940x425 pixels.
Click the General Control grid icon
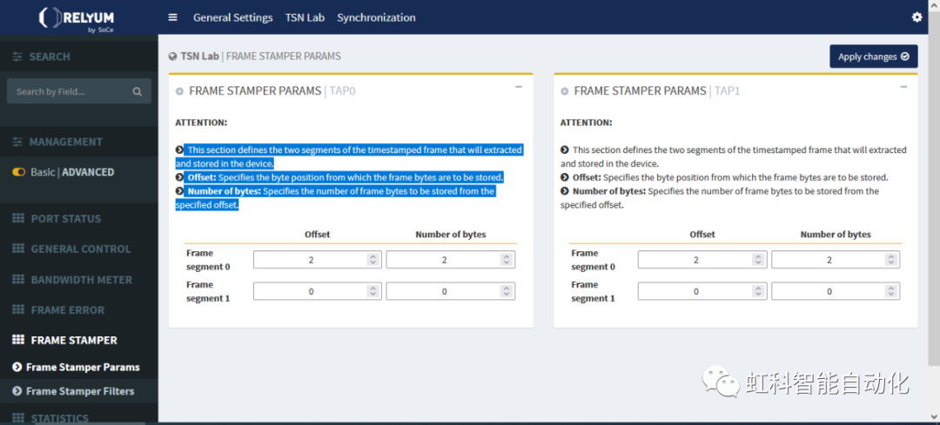coord(18,249)
